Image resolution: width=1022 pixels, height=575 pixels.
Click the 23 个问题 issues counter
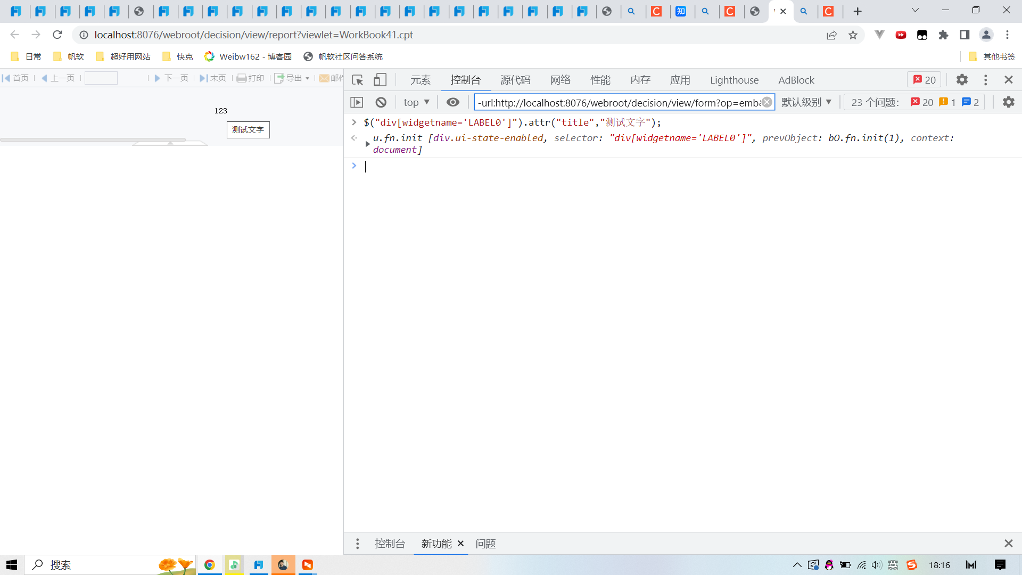(x=914, y=102)
